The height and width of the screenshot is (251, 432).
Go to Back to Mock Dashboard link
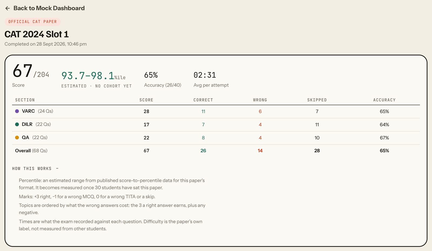pyautogui.click(x=45, y=8)
